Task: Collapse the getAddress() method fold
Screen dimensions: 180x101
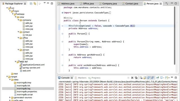Action: click(62, 55)
